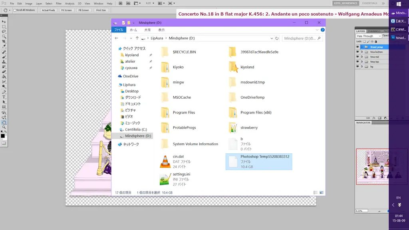Select the Path Selection tool
Screen dimensions: 409x230
pyautogui.click(x=4, y=102)
